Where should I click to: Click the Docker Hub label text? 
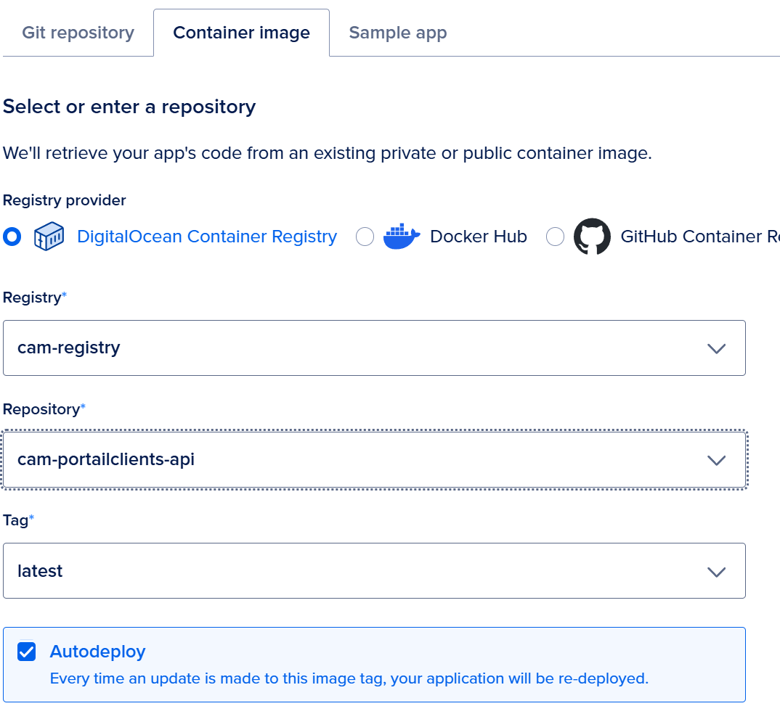pos(479,237)
